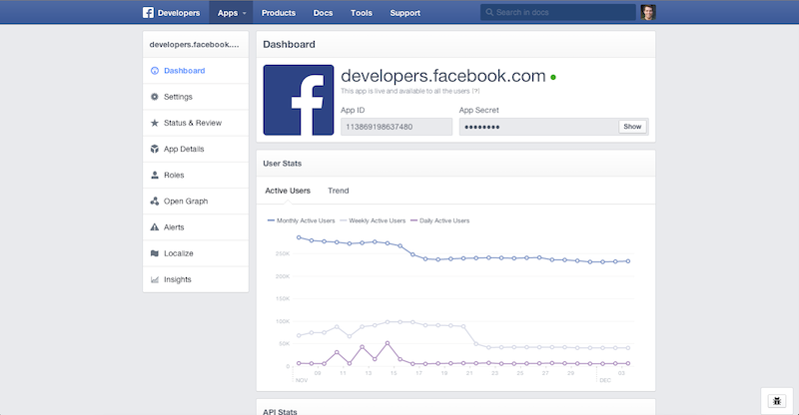Image resolution: width=799 pixels, height=415 pixels.
Task: Open Open Graph page
Action: click(196, 202)
